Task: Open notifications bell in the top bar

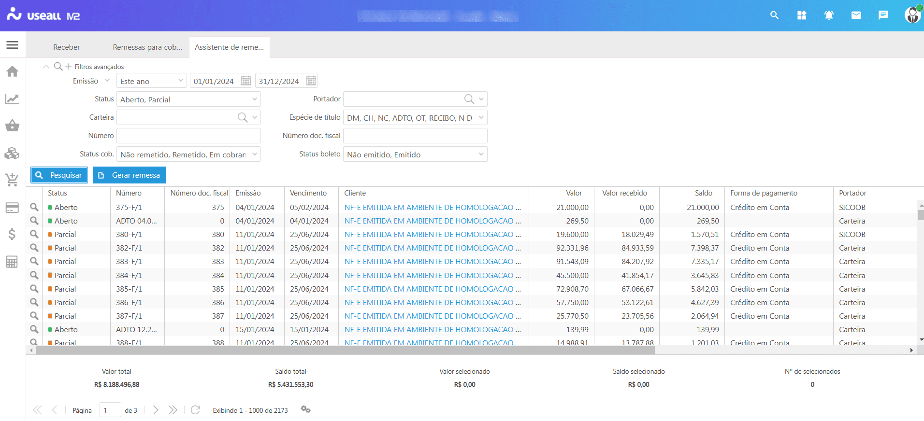Action: coord(829,15)
